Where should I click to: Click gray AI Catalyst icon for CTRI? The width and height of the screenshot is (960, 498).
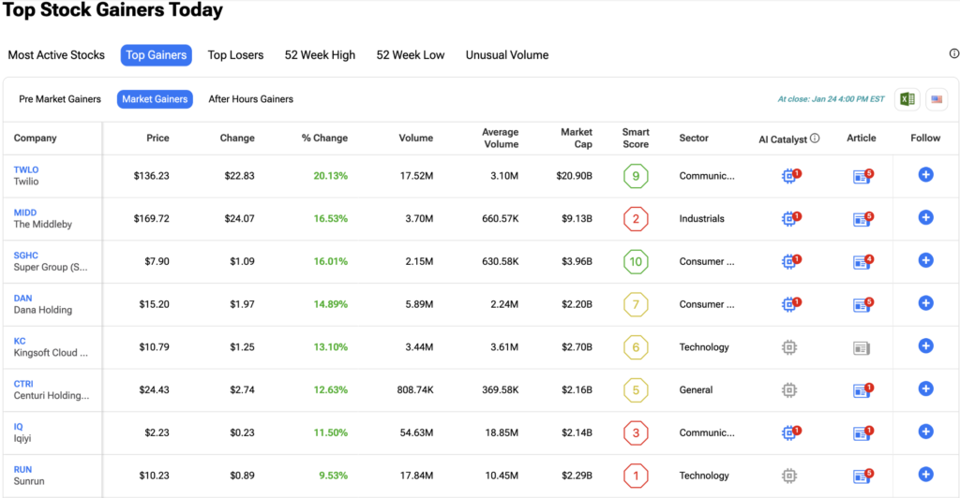[x=789, y=390]
